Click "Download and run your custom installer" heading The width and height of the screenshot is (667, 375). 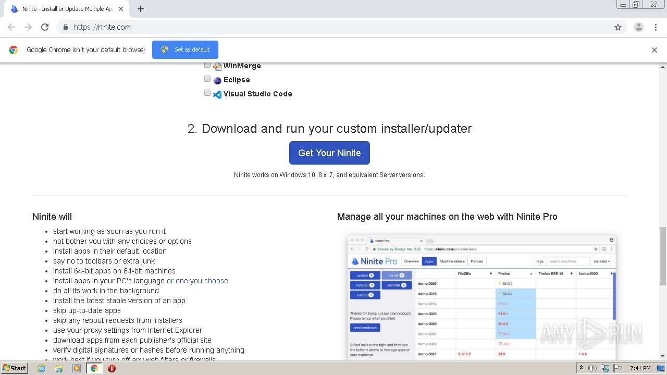(329, 129)
